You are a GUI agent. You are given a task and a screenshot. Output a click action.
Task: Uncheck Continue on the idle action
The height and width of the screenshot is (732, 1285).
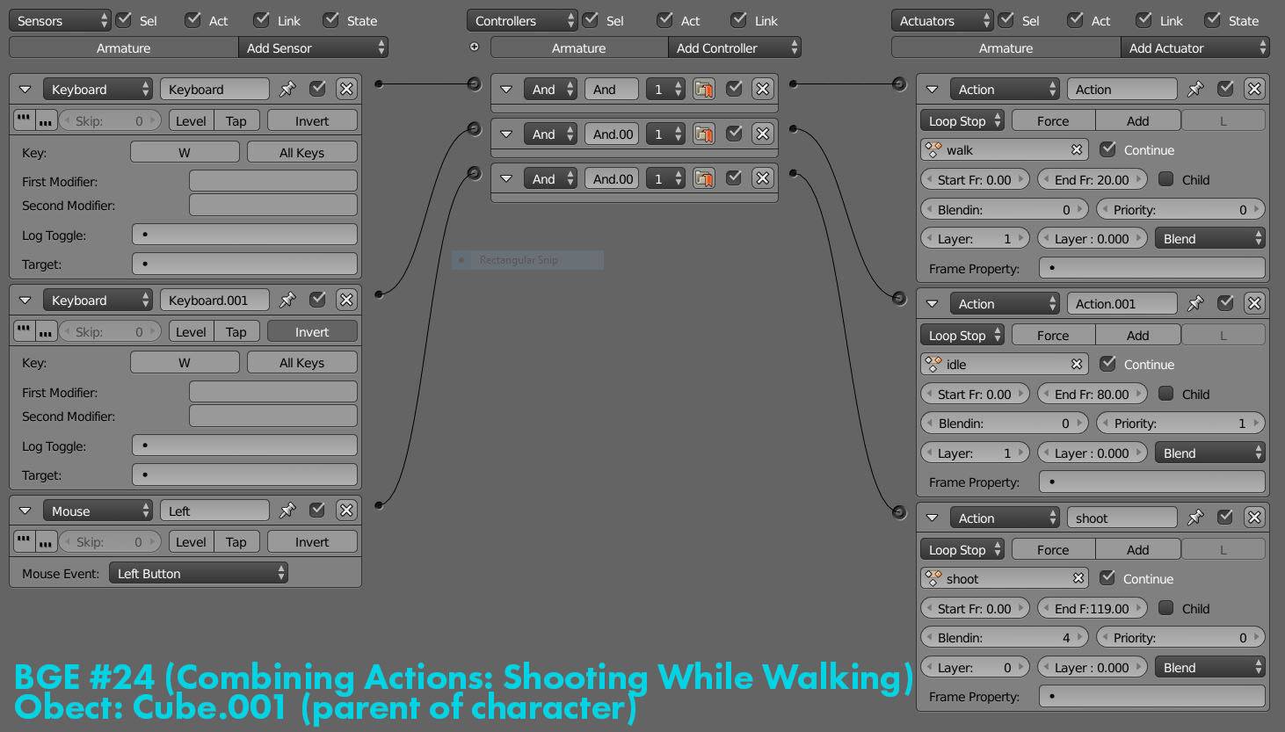1107,364
